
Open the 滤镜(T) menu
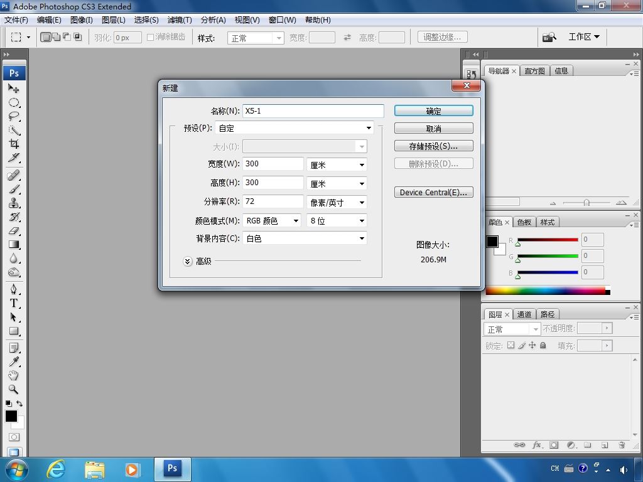[x=180, y=19]
